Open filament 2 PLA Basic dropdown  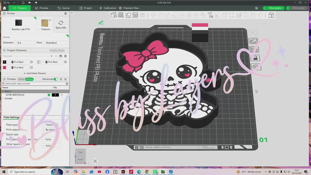[52, 62]
